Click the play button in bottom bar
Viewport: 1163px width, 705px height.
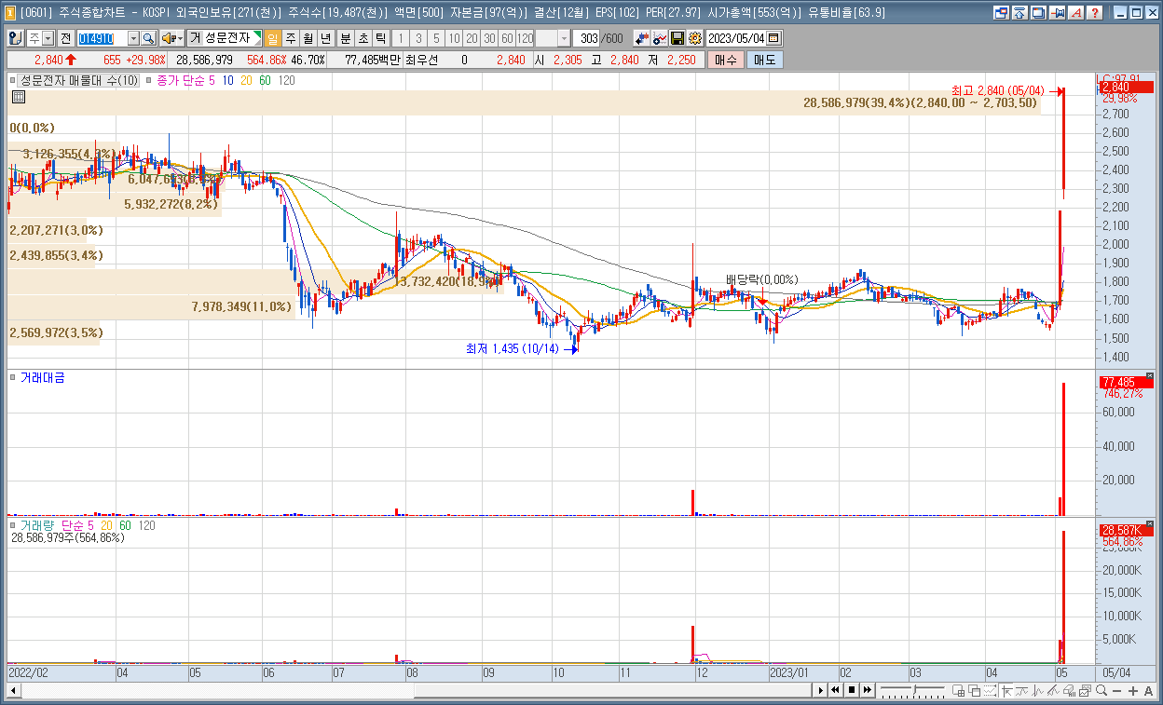pyautogui.click(x=821, y=690)
